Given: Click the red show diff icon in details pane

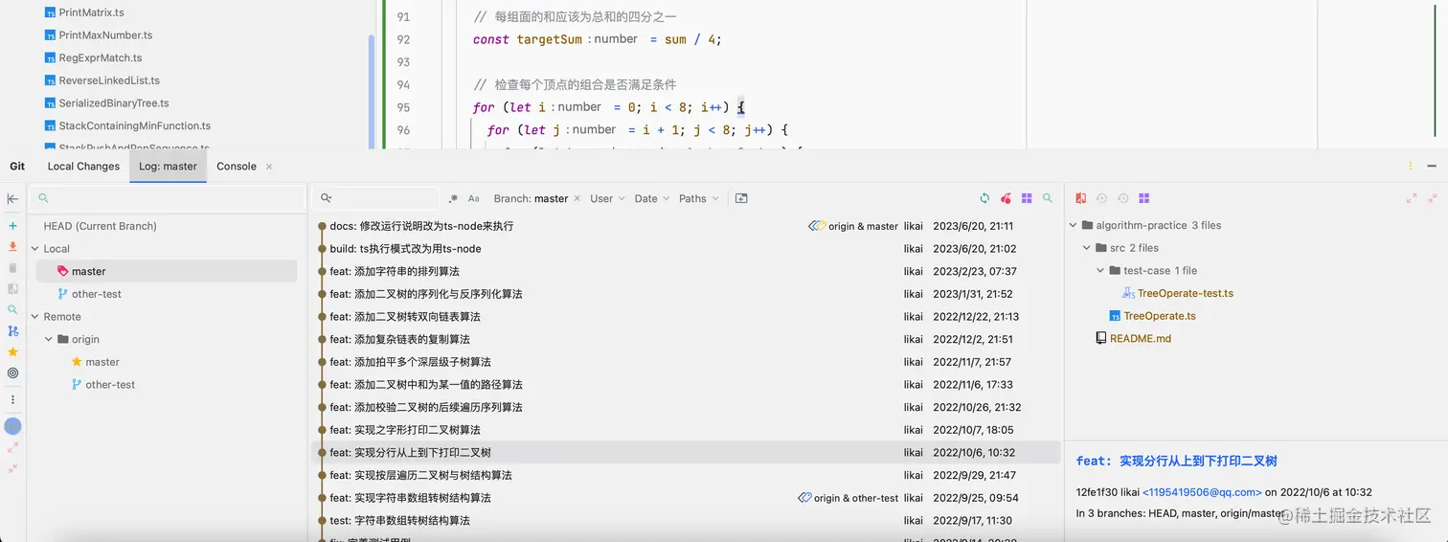Looking at the screenshot, I should (x=1080, y=198).
